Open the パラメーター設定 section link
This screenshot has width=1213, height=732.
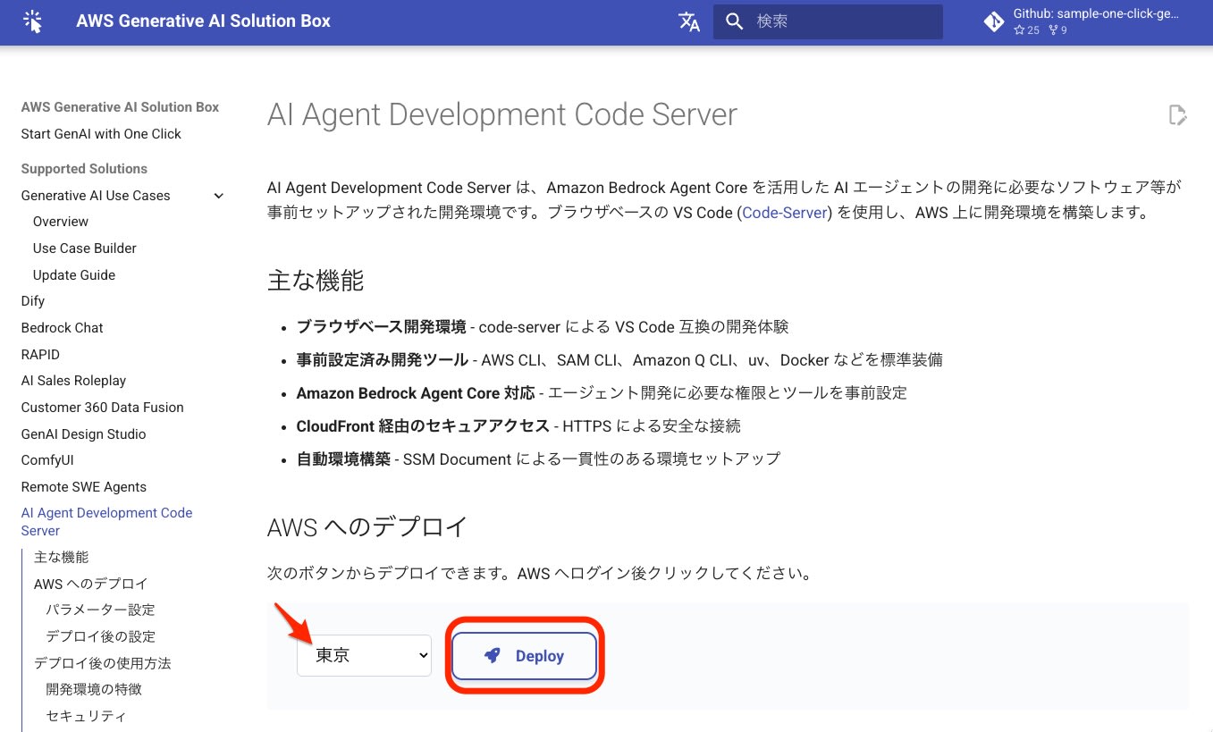100,610
